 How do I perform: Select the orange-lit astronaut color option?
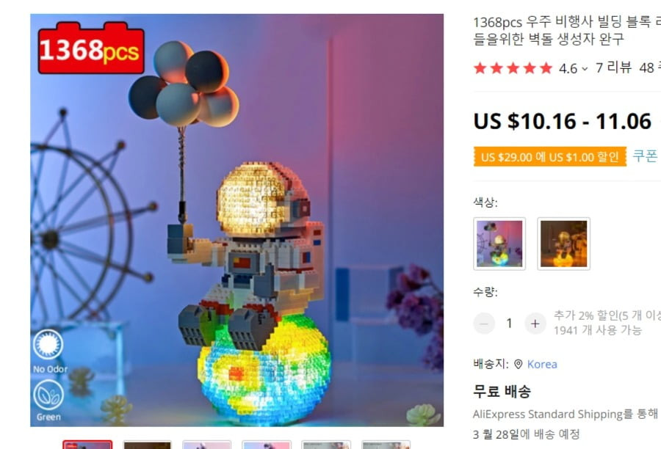[563, 244]
